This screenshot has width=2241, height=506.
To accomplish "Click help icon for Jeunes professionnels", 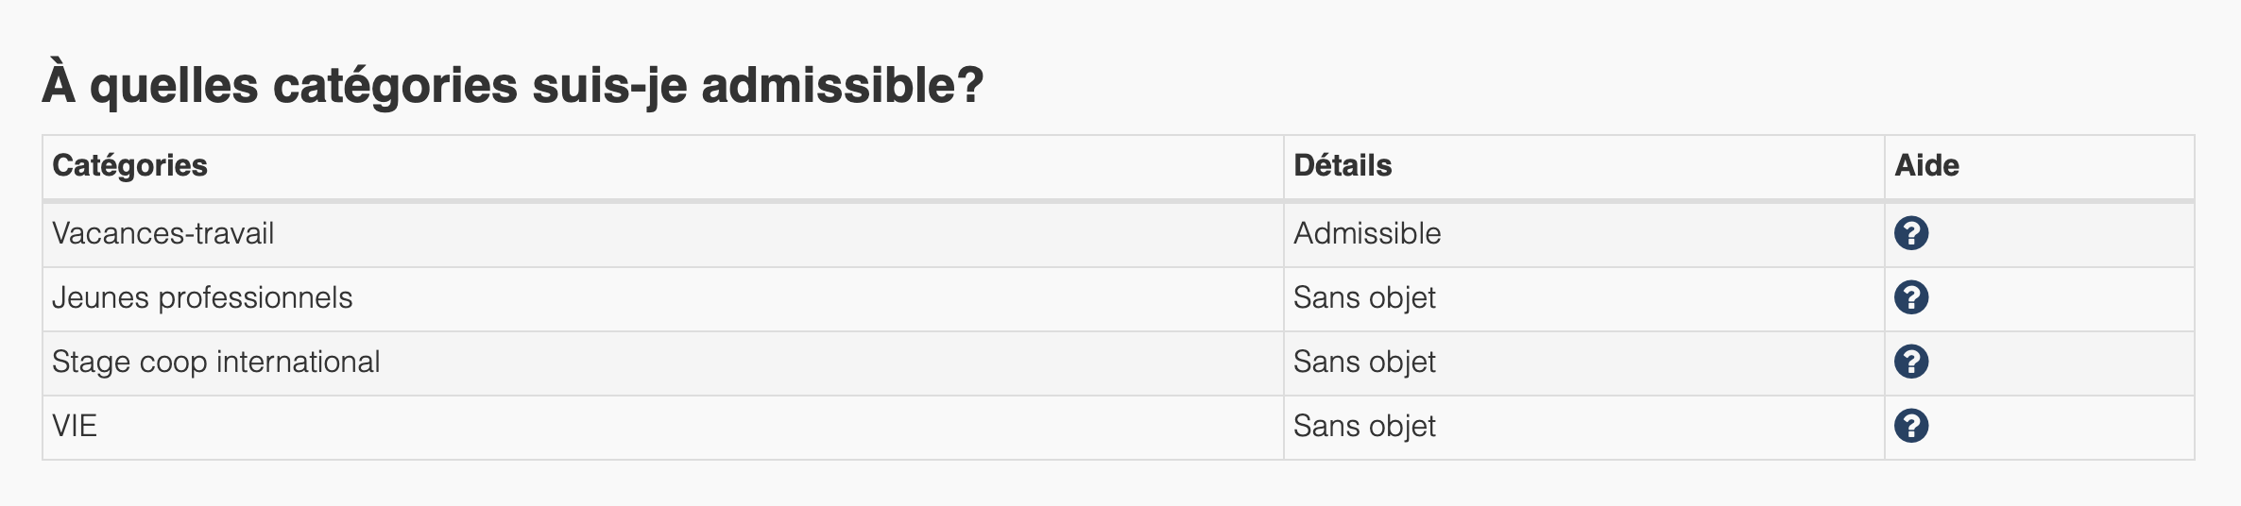I will click(1910, 297).
